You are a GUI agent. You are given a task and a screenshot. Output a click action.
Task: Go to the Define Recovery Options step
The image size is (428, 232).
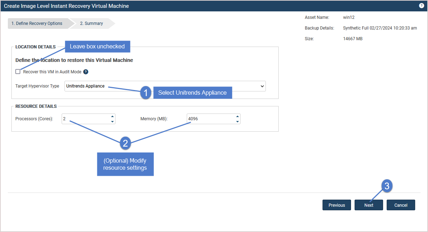click(37, 23)
